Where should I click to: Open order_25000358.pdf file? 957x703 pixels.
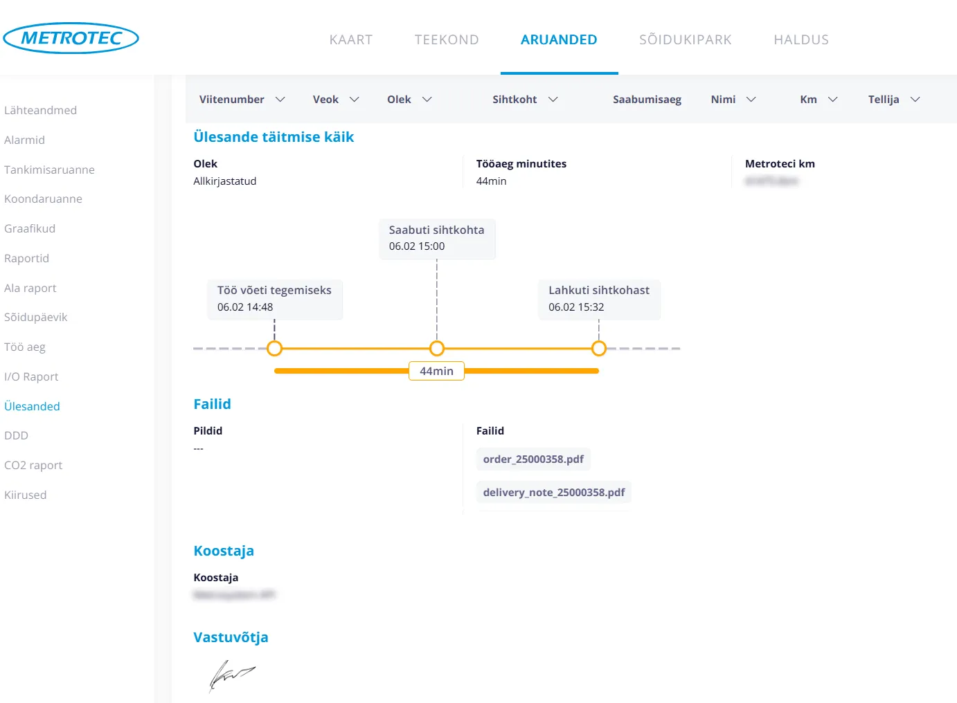coord(533,459)
